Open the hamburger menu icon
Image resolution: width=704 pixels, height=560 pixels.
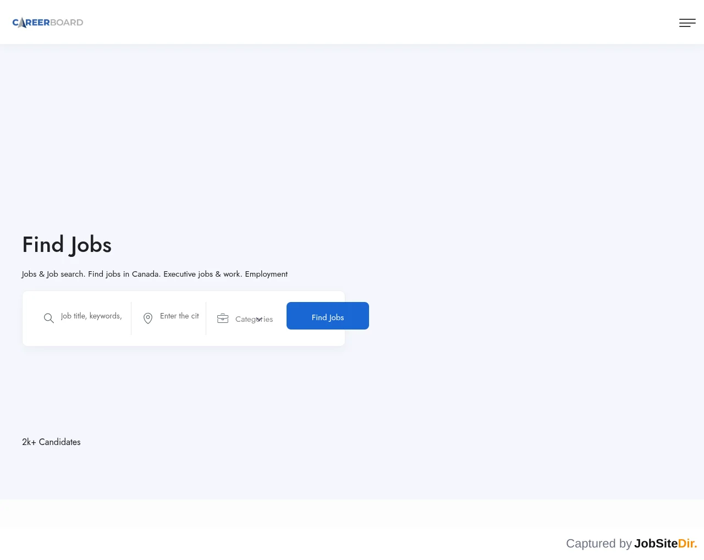pos(687,23)
